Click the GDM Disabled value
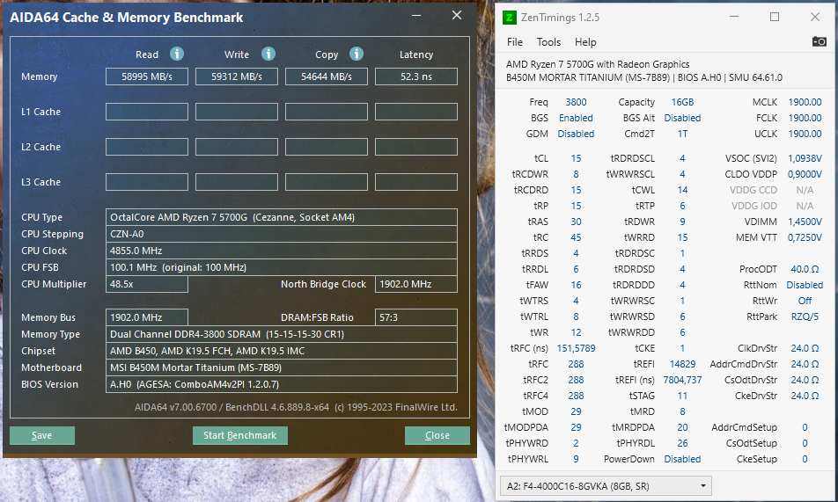838x502 pixels. tap(576, 134)
